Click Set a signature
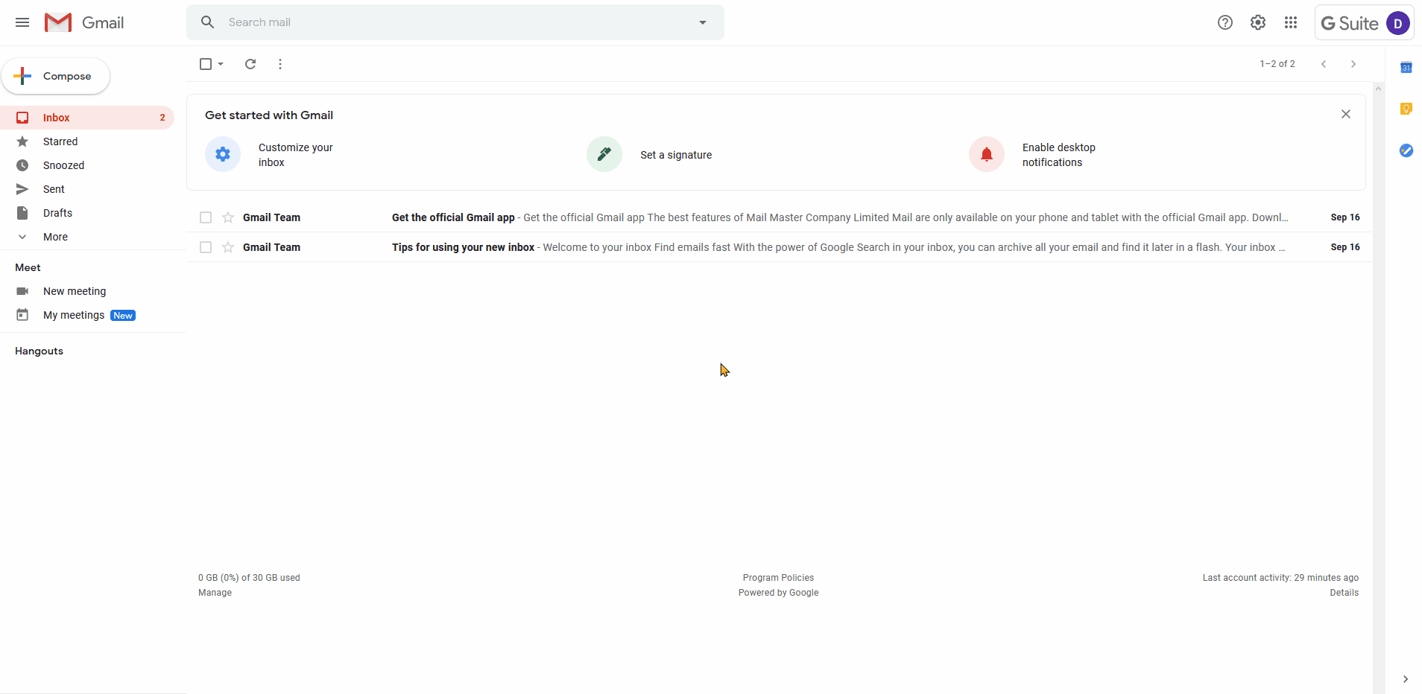This screenshot has height=694, width=1422. click(x=676, y=155)
